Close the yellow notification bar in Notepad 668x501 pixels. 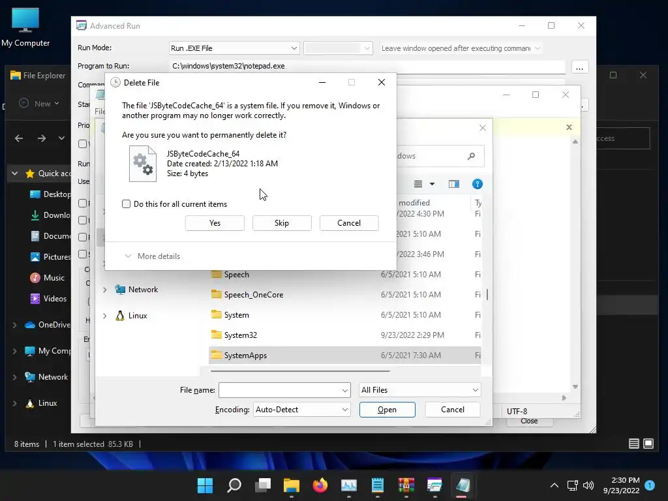point(569,127)
